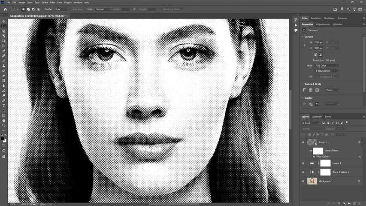This screenshot has width=366, height=206.
Task: Select the Eyedropper tool
Action: [4, 51]
